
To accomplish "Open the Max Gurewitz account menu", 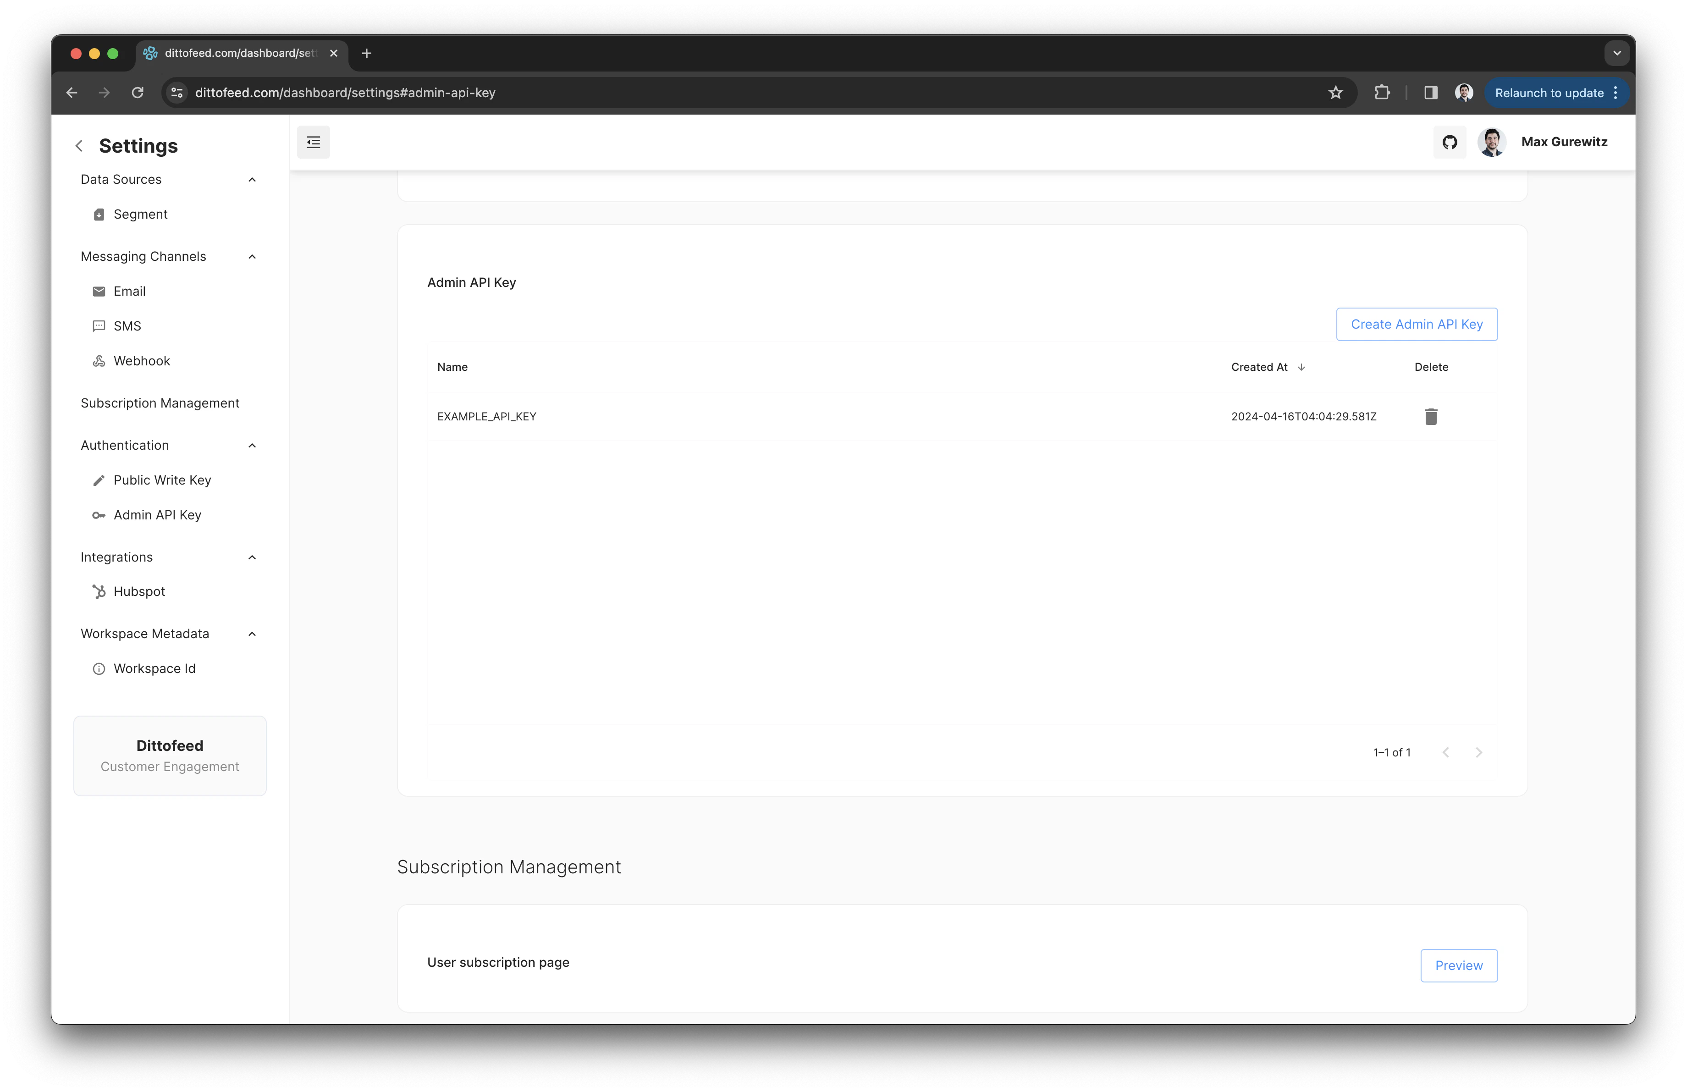I will 1563,142.
